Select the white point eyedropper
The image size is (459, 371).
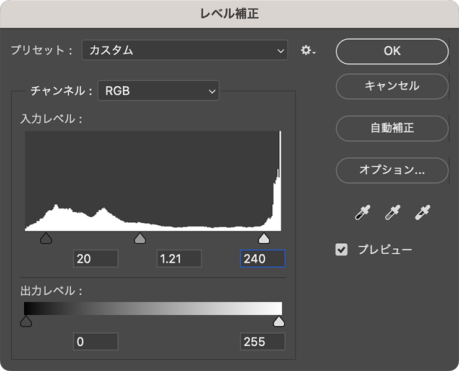pos(423,213)
